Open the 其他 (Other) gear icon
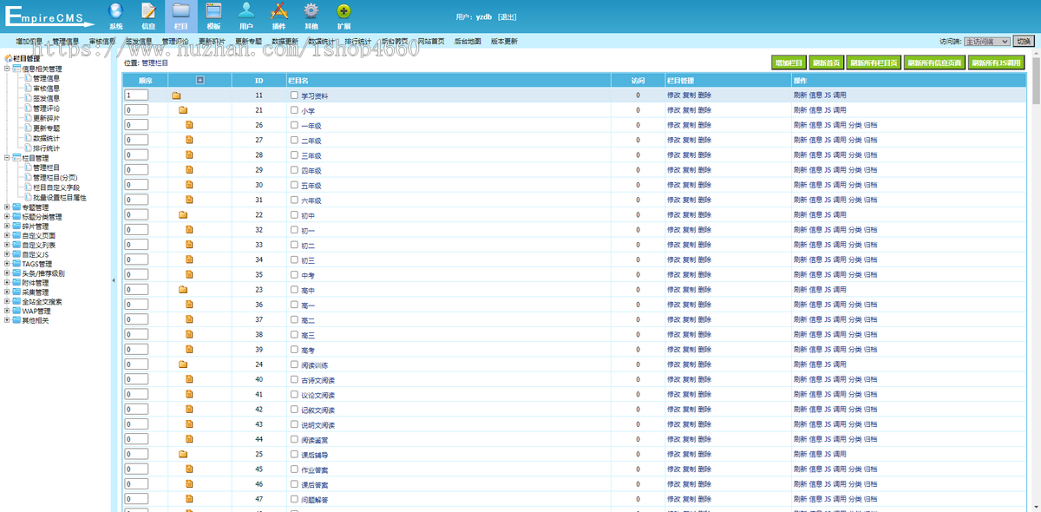The width and height of the screenshot is (1041, 512). coord(311,11)
